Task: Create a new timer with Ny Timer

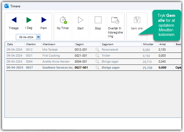Action: [63, 26]
